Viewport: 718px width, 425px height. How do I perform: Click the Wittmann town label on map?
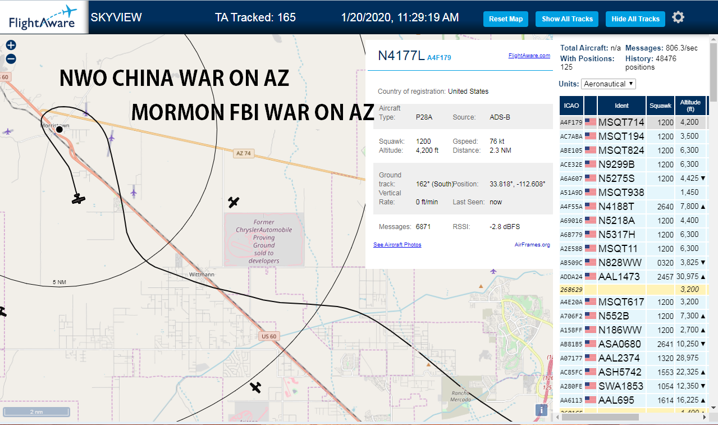click(x=202, y=275)
